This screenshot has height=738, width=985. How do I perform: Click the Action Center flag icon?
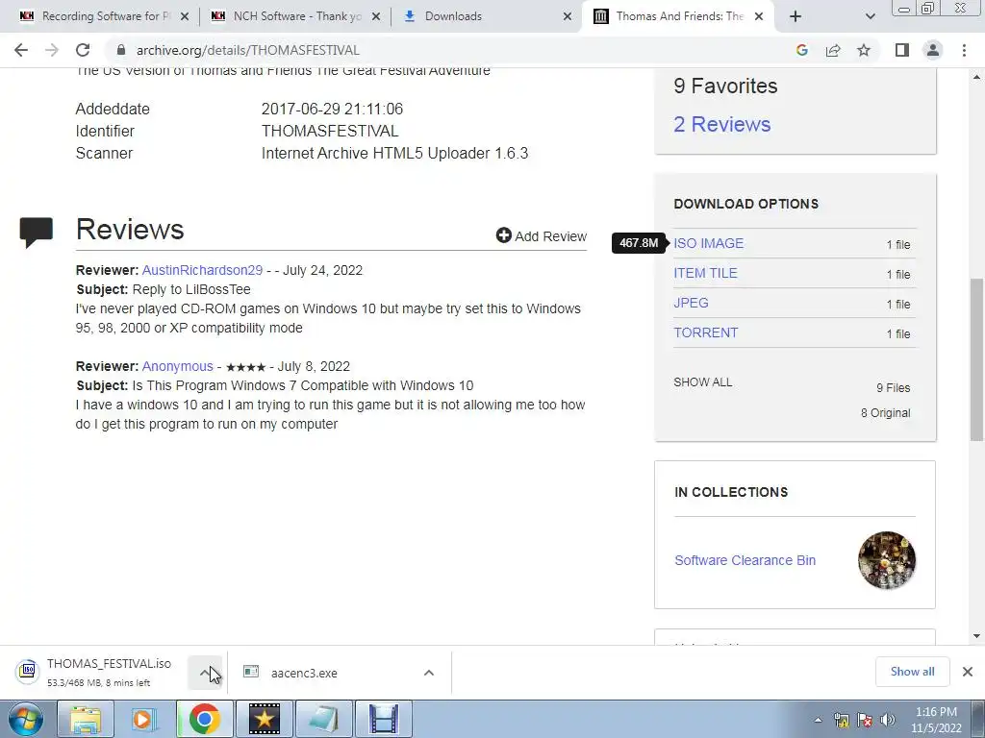[865, 721]
